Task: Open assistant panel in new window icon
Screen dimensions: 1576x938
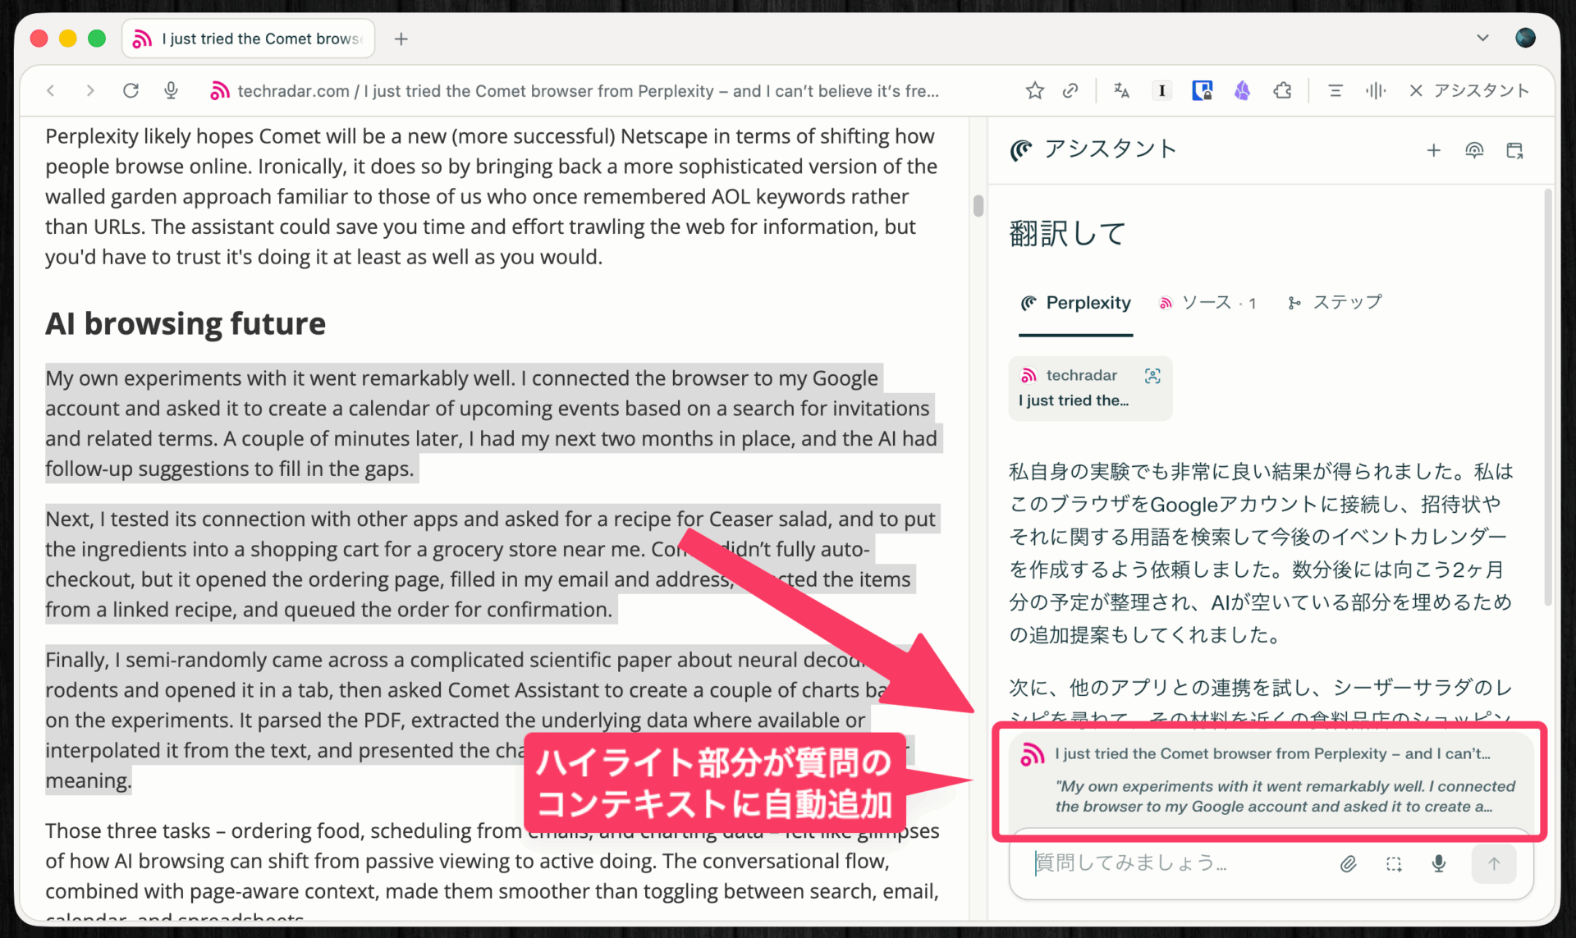Action: coord(1514,150)
